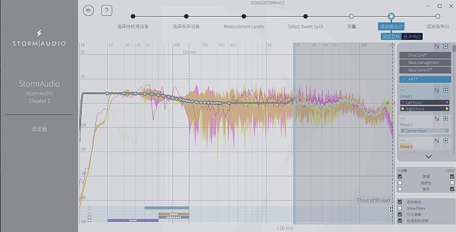Image resolution: width=456 pixels, height=232 pixels.
Task: Click the step circle above 测量
Action: point(351,17)
